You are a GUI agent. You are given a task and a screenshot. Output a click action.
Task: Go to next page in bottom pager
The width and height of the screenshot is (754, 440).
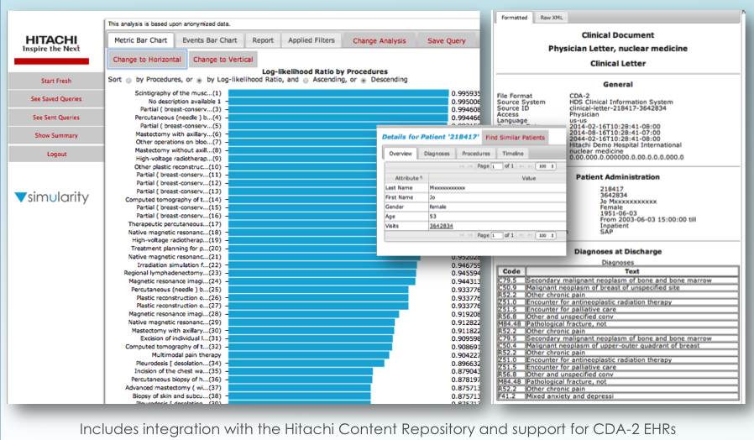pyautogui.click(x=521, y=235)
